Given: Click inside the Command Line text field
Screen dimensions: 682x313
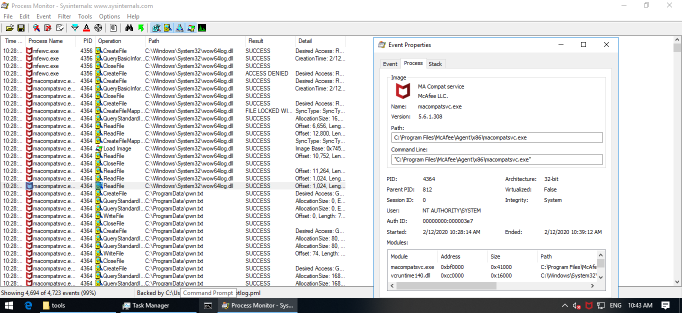Looking at the screenshot, I should point(497,159).
